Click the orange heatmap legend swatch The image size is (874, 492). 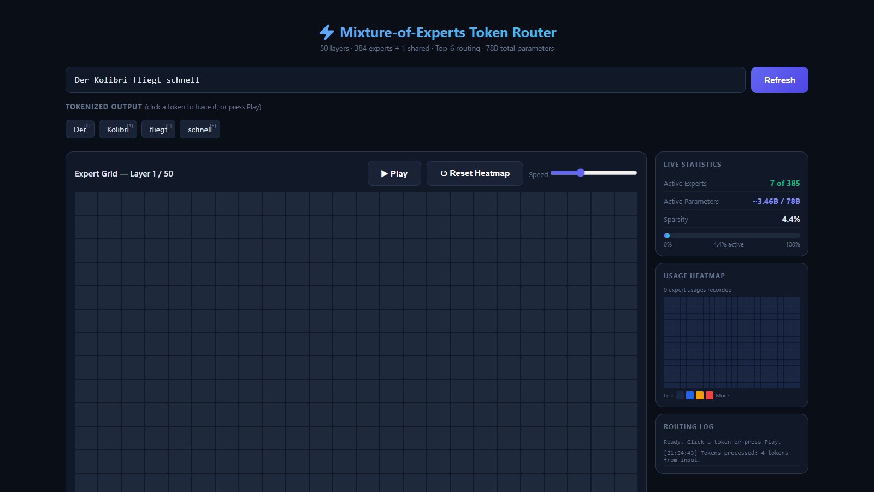[x=700, y=395]
